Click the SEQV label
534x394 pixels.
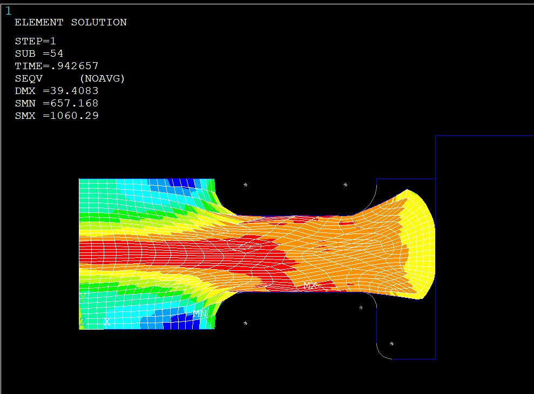tap(29, 78)
